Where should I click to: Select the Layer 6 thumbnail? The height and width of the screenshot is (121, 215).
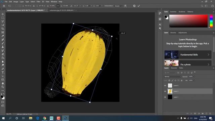[170, 85]
